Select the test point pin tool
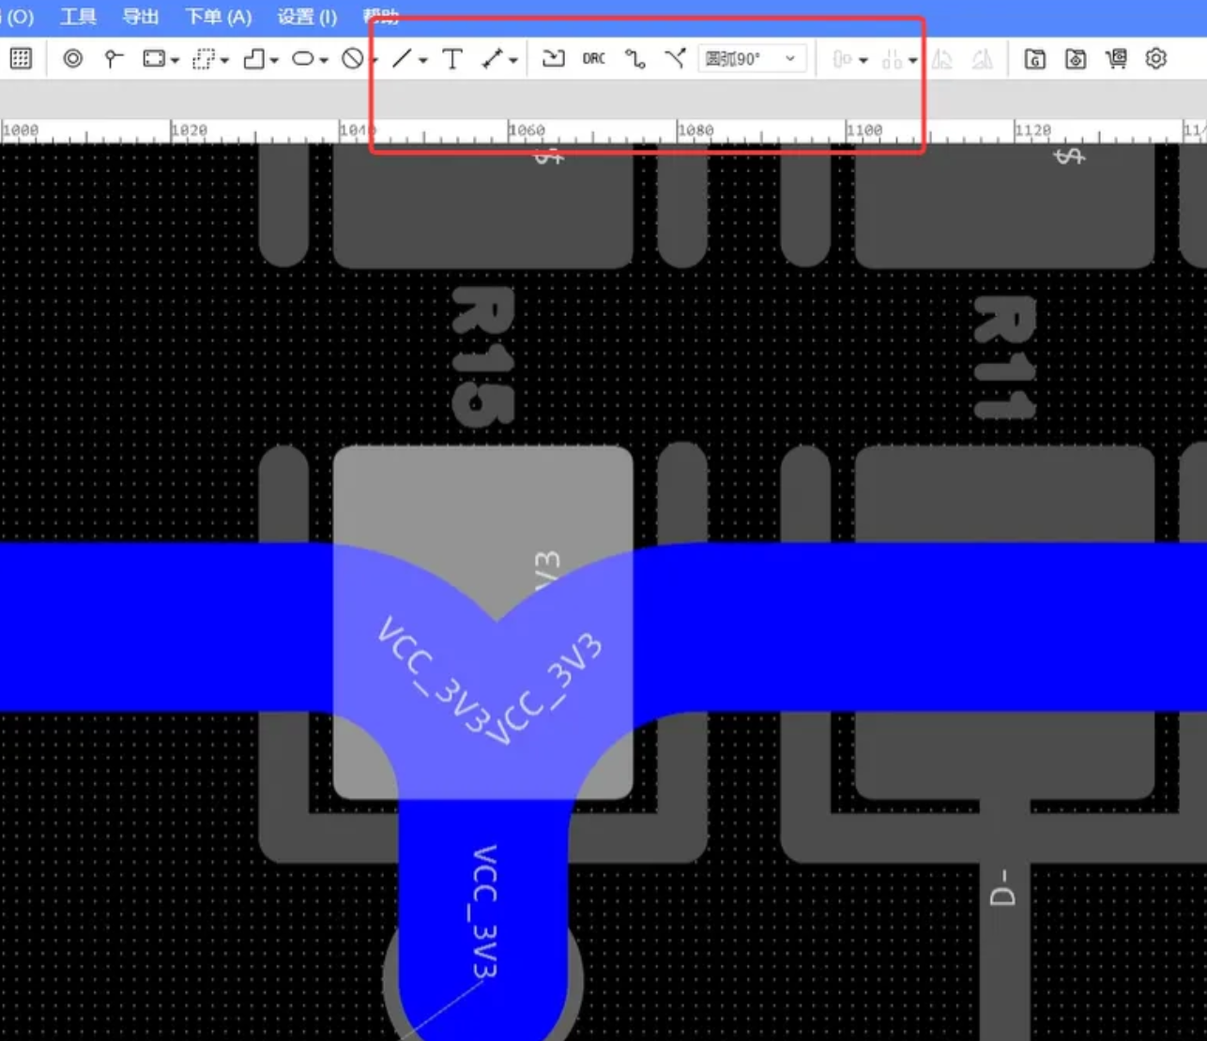1207x1041 pixels. coord(114,59)
